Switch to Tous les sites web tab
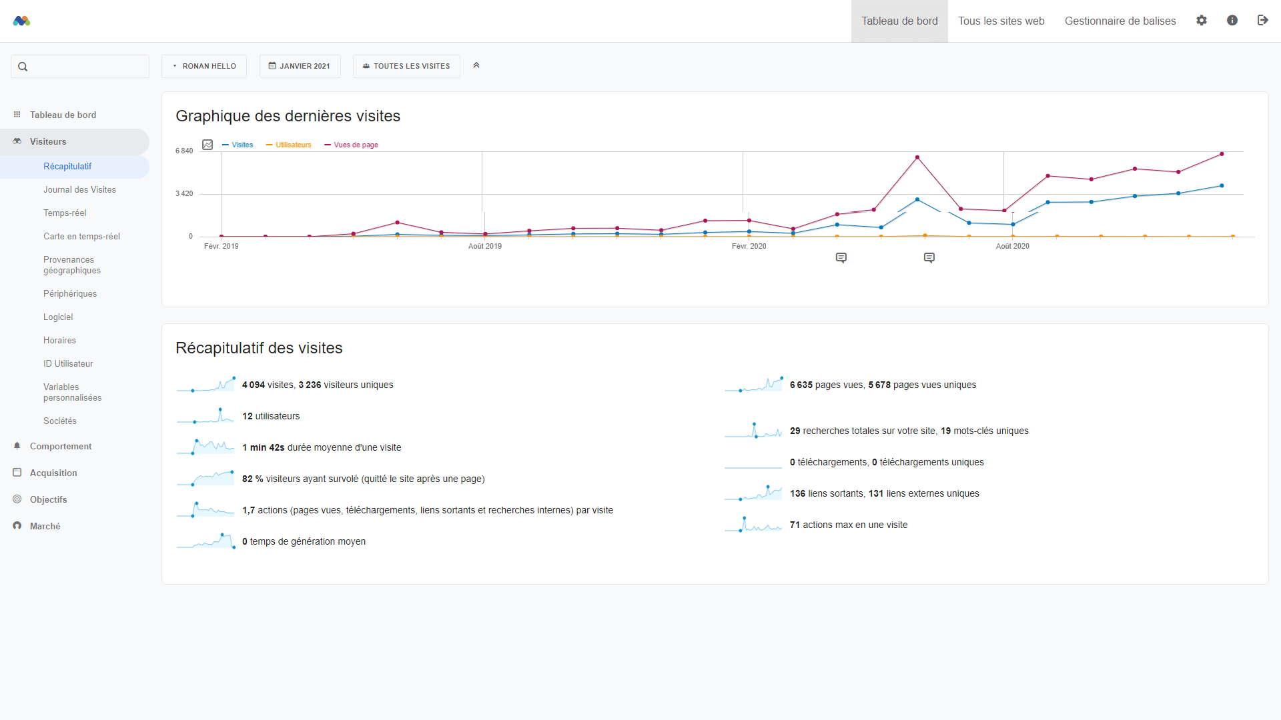The height and width of the screenshot is (720, 1281). tap(1001, 21)
